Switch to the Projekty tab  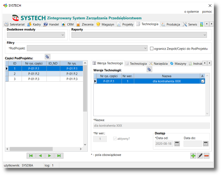(125, 24)
